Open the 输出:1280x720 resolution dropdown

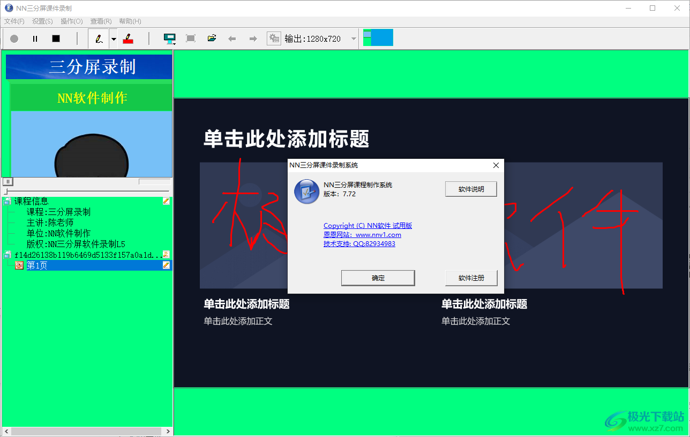click(x=352, y=38)
